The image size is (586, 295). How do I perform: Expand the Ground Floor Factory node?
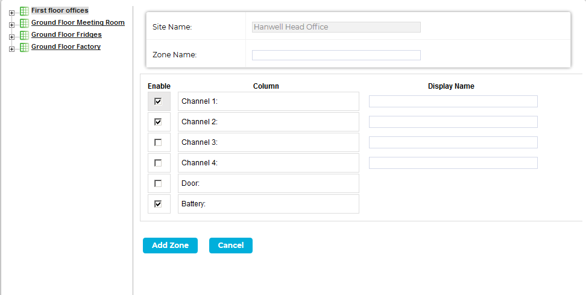point(11,49)
